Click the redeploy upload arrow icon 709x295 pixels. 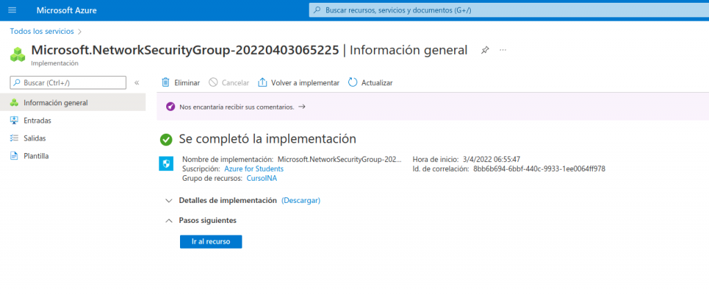tap(262, 82)
